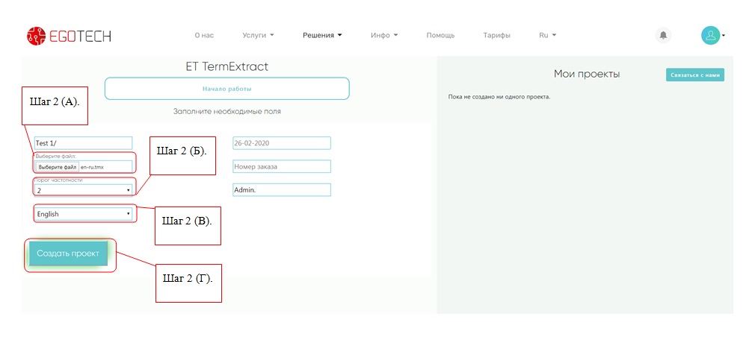Open the frequency threshold dropdown
This screenshot has height=337, width=755.
[83, 190]
